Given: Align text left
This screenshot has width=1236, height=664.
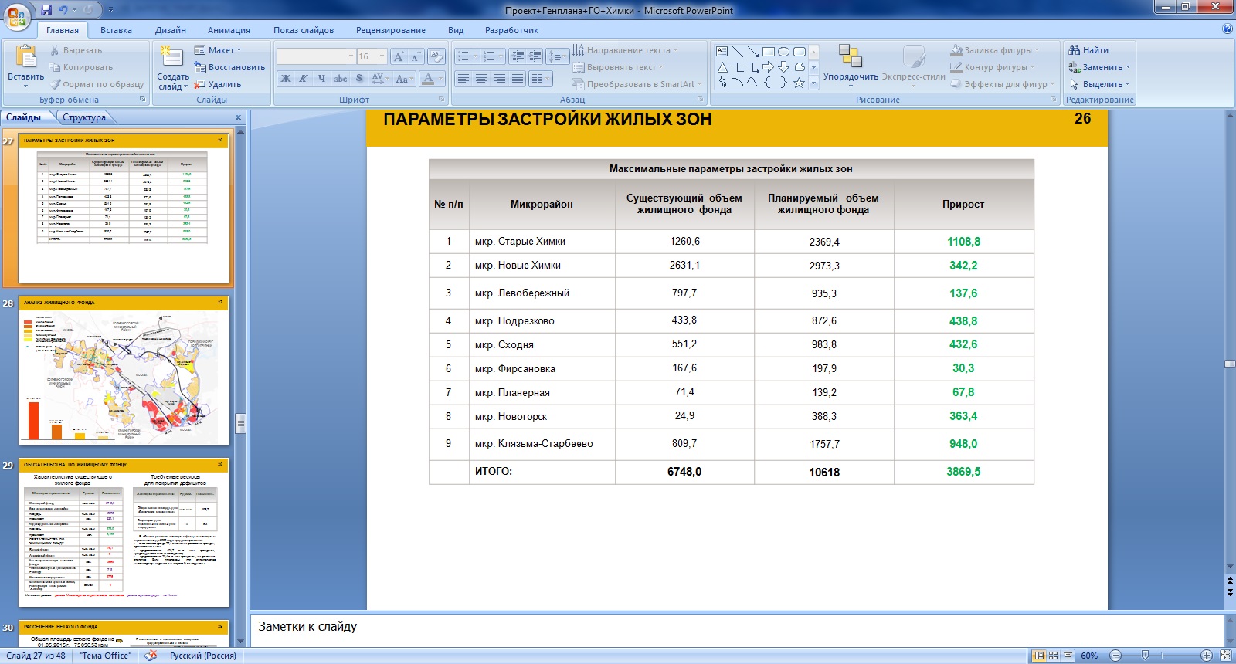Looking at the screenshot, I should 463,79.
